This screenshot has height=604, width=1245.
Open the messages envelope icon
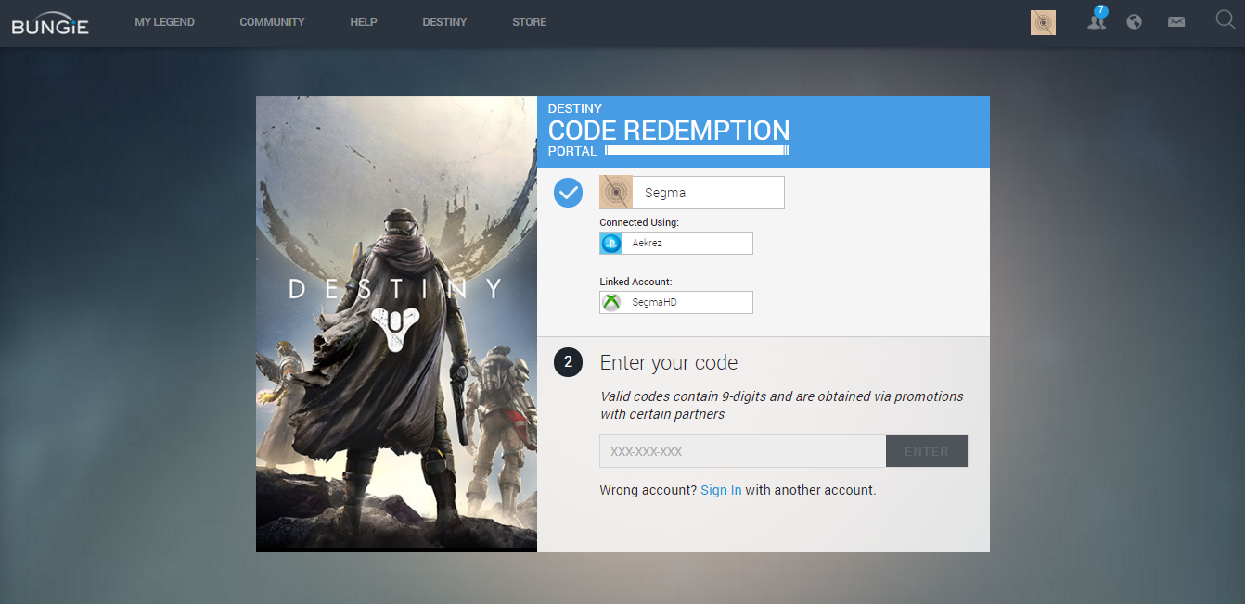tap(1176, 22)
